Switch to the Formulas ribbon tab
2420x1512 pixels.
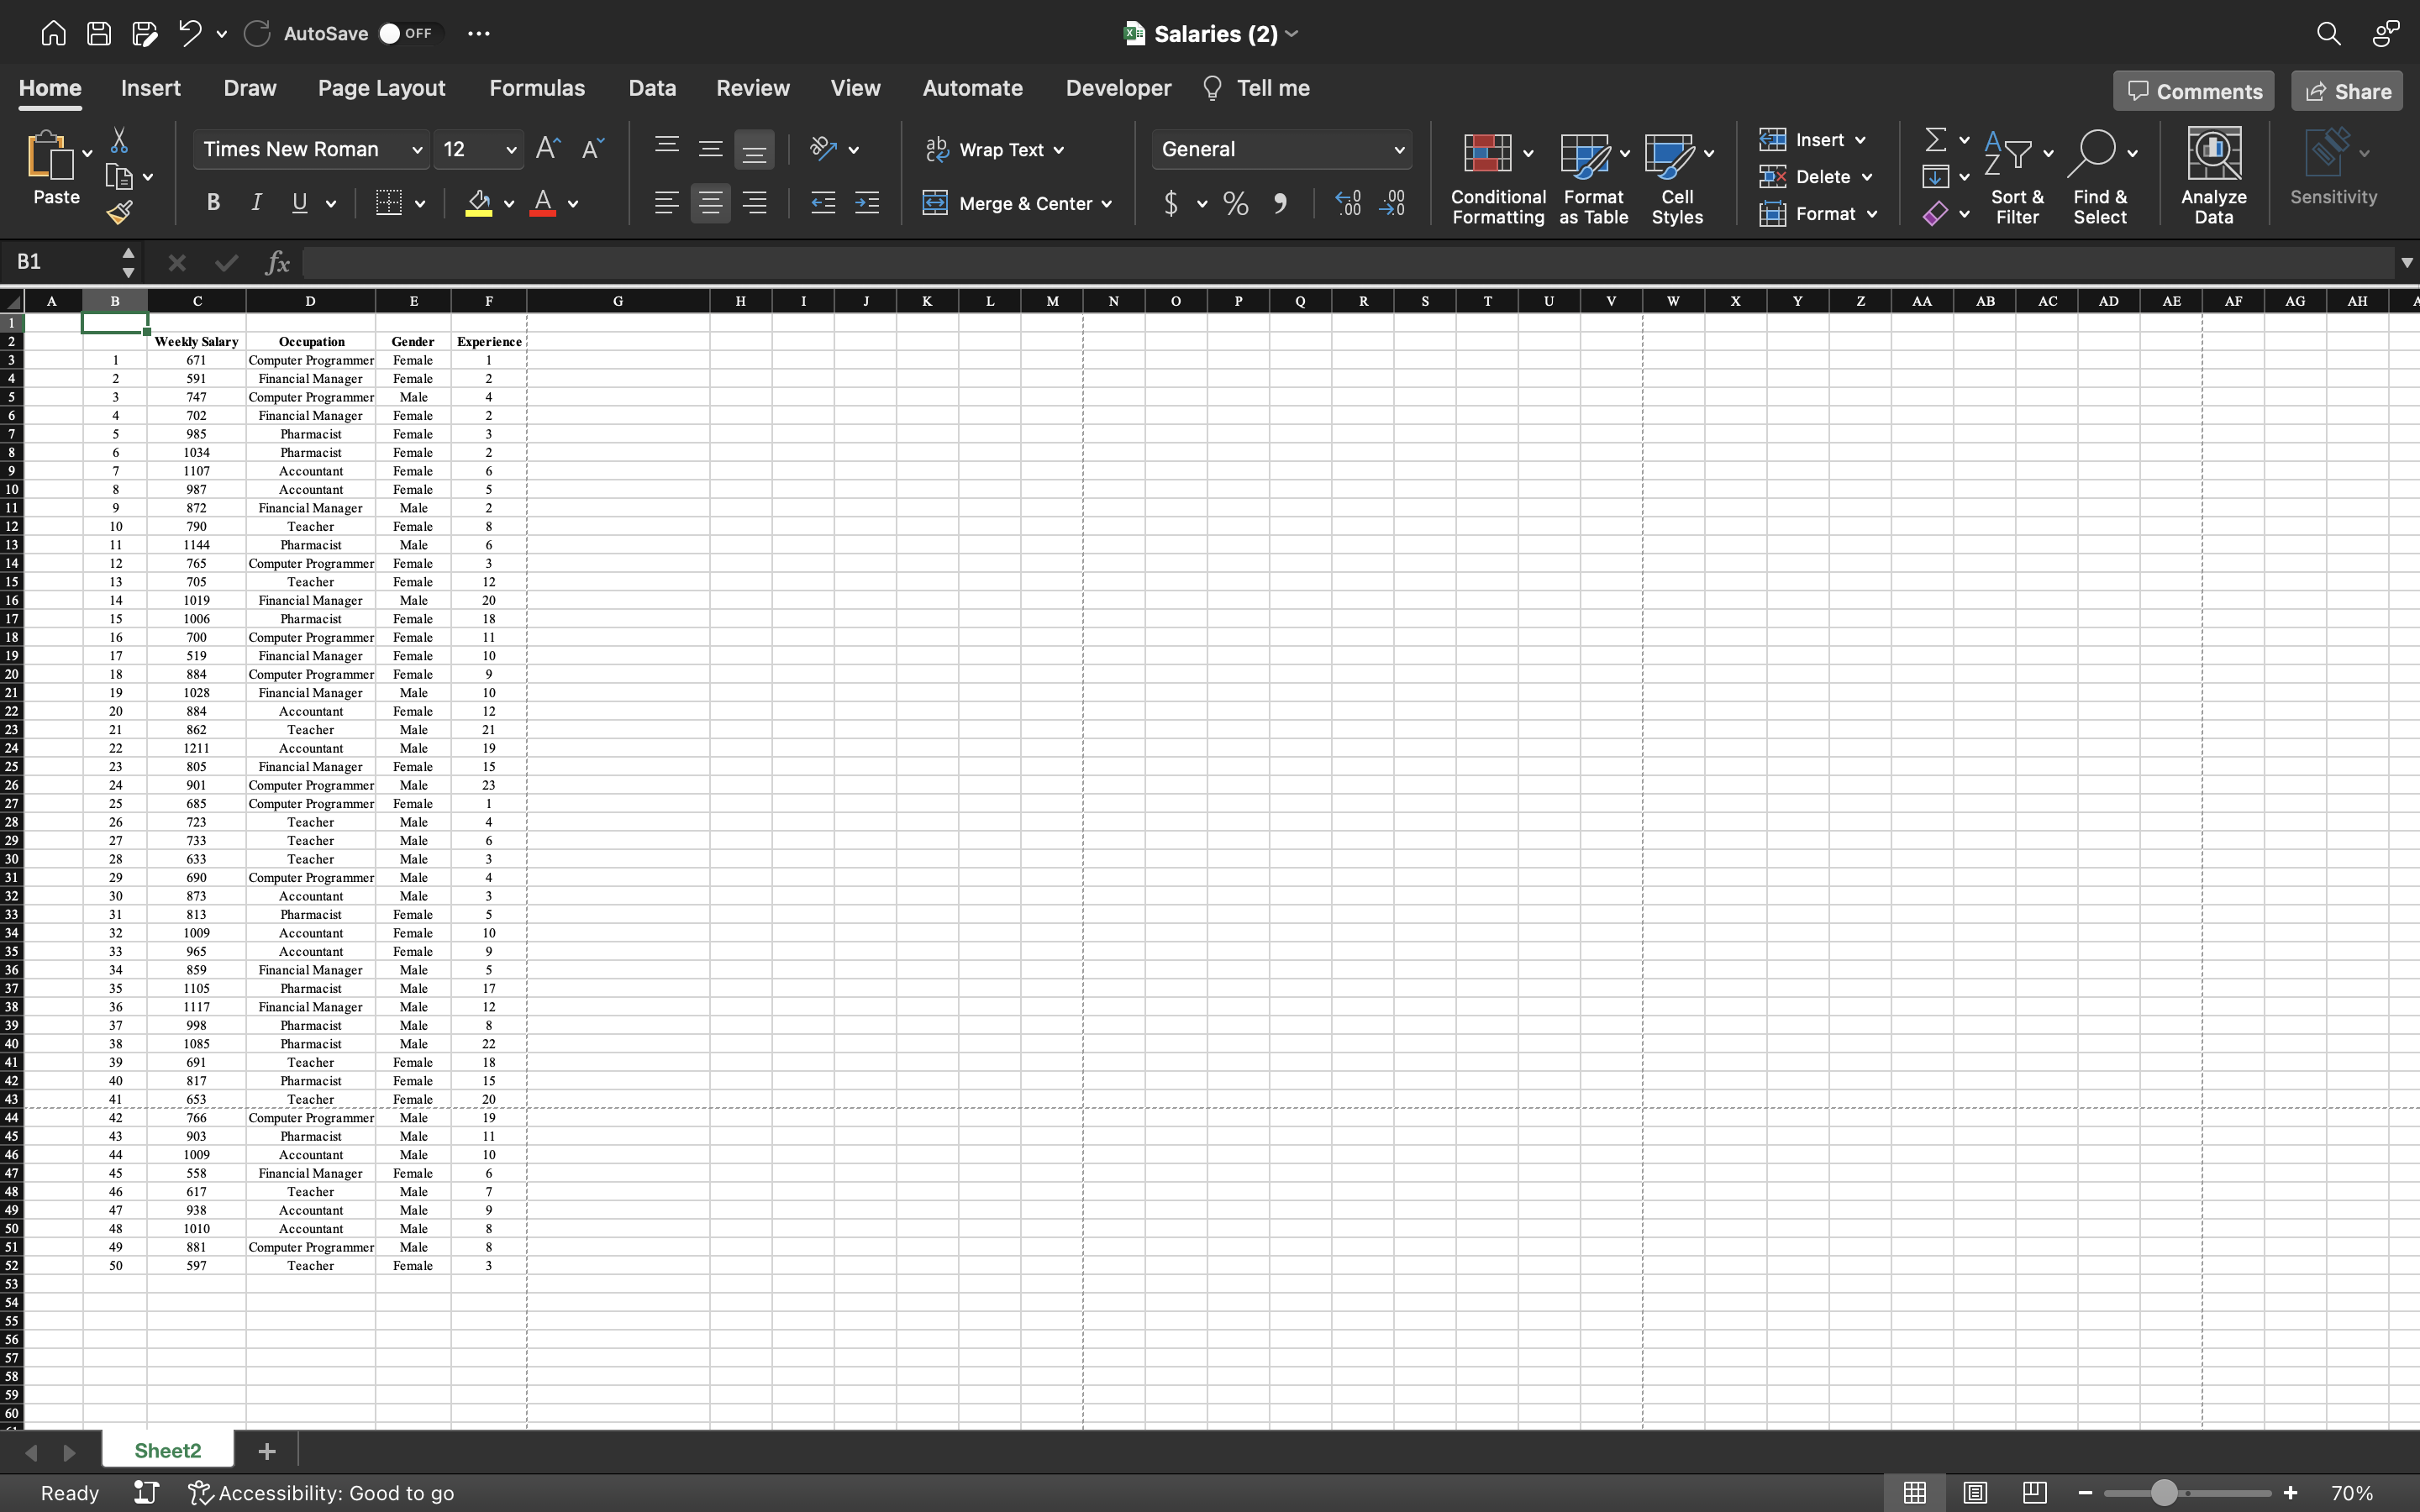pyautogui.click(x=536, y=88)
